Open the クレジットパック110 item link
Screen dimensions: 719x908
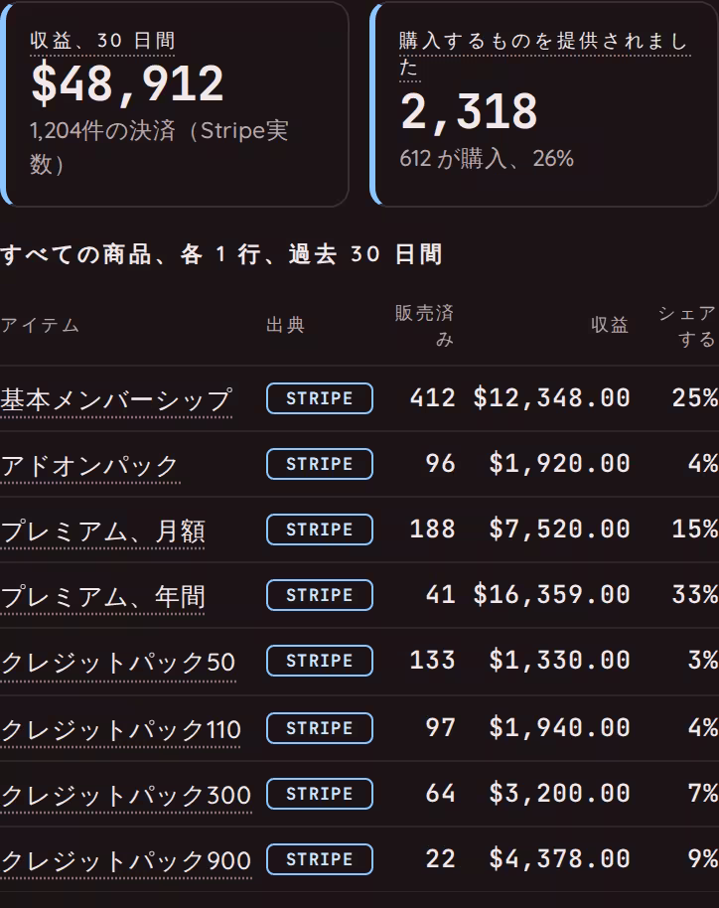tap(120, 729)
